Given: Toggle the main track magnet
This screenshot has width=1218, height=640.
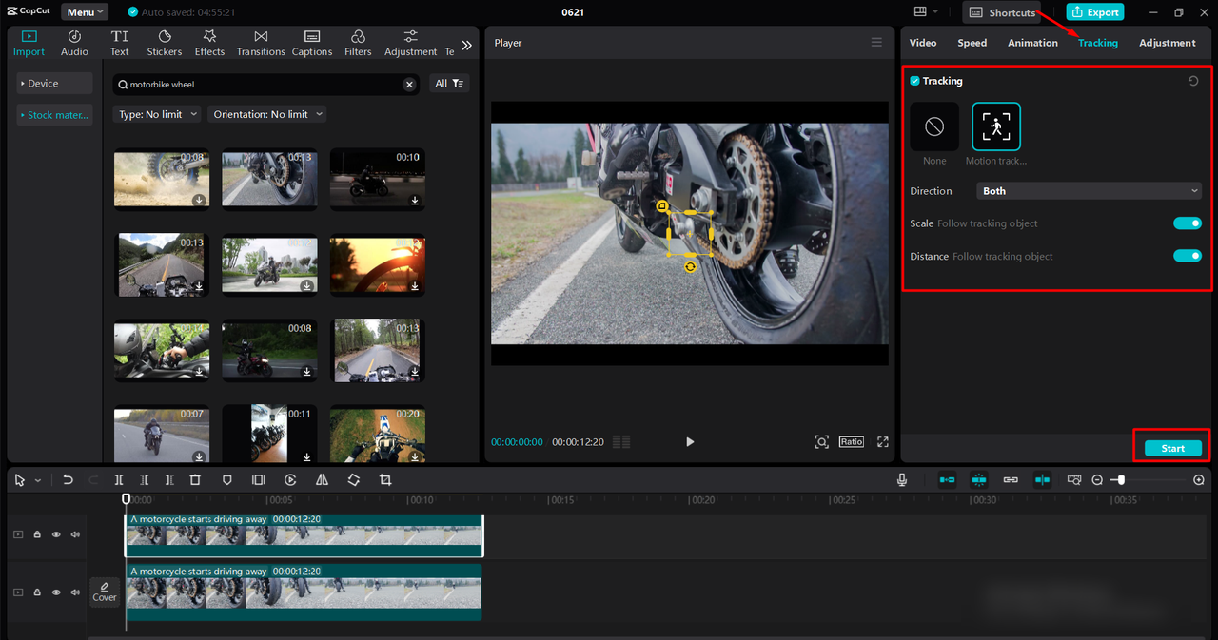Looking at the screenshot, I should pos(947,480).
